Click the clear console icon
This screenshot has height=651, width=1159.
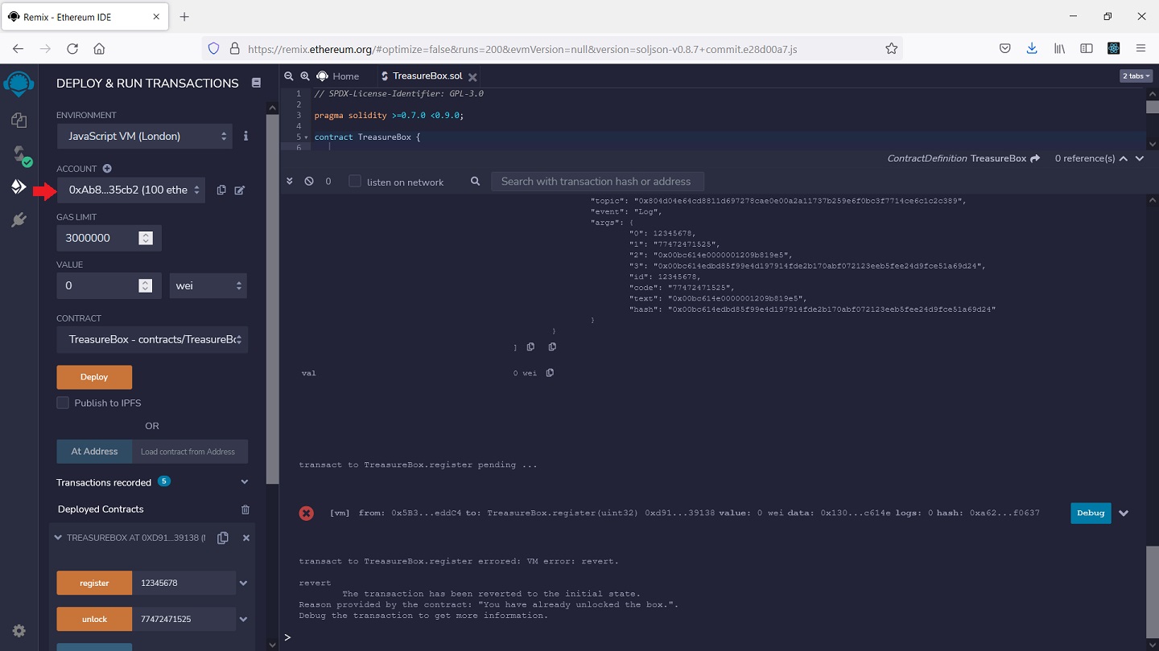(x=309, y=182)
